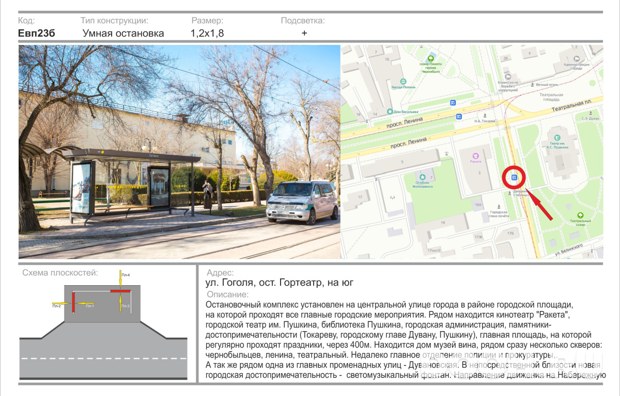The width and height of the screenshot is (620, 396).
Task: Click the description line starting Остановочный комплекс установлен
Action: pos(390,304)
